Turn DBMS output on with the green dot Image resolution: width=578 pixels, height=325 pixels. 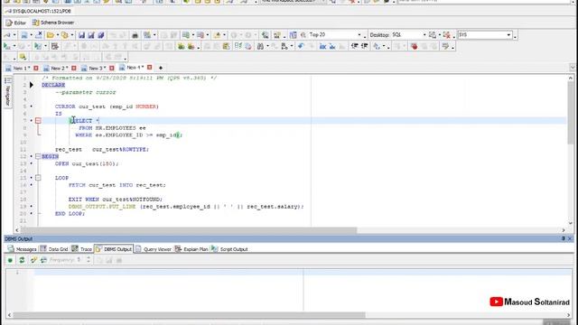click(10, 260)
